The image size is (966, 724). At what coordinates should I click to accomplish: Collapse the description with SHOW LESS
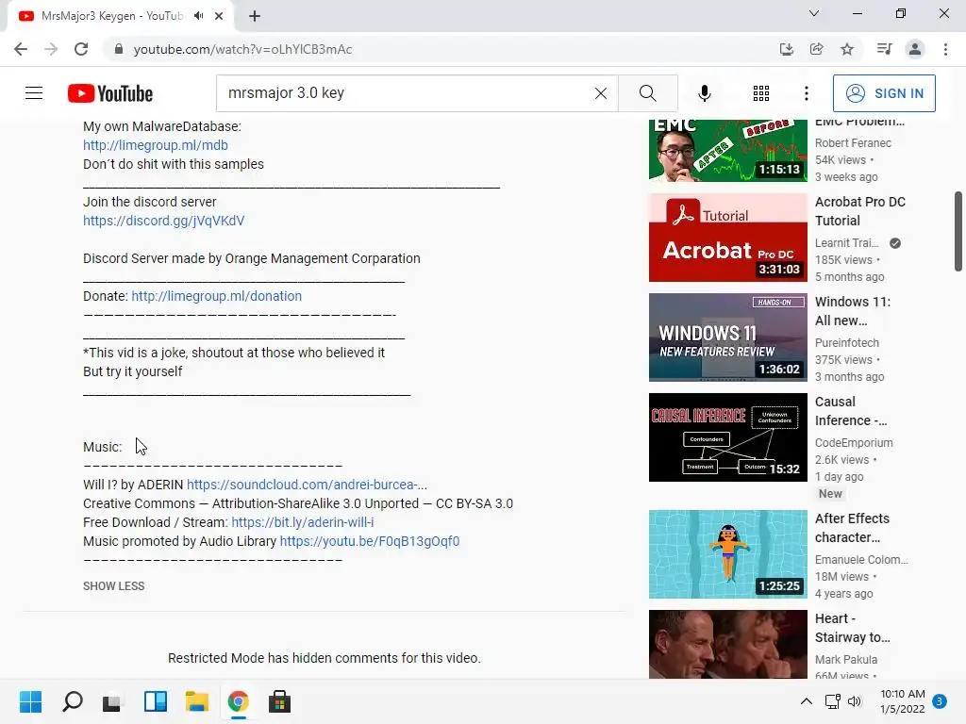(x=114, y=586)
